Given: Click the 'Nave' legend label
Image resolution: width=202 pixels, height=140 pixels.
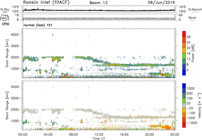Looking at the screenshot, I should tap(192, 17).
